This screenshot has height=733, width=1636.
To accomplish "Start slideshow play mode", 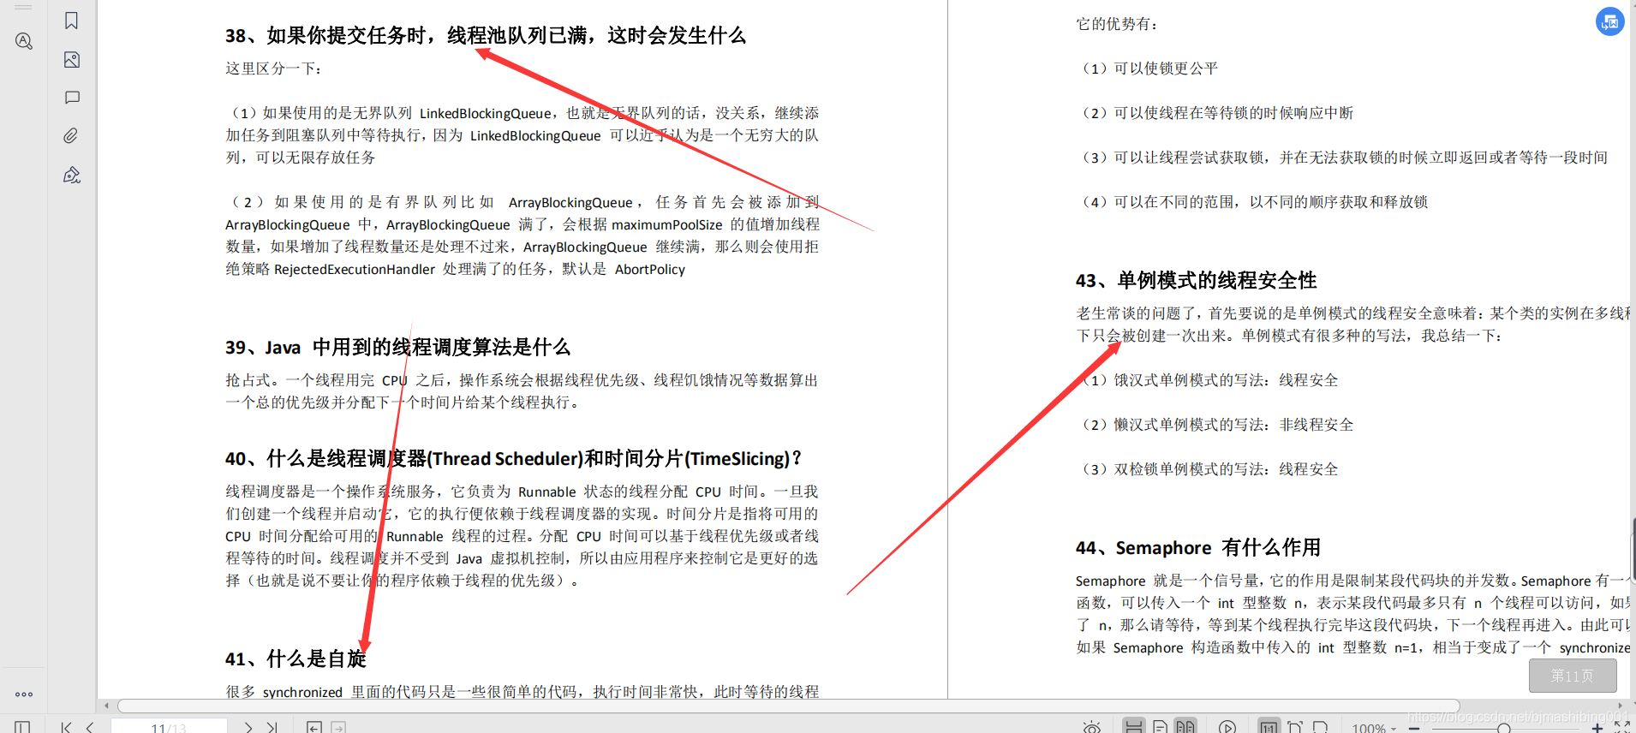I will (x=1227, y=727).
